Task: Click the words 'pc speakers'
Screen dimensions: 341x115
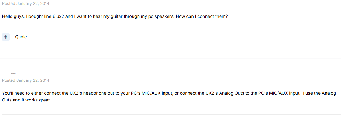Action: pyautogui.click(x=160, y=16)
